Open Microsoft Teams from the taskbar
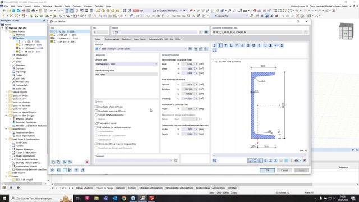Screen dimensions: 359x202 [105, 198]
